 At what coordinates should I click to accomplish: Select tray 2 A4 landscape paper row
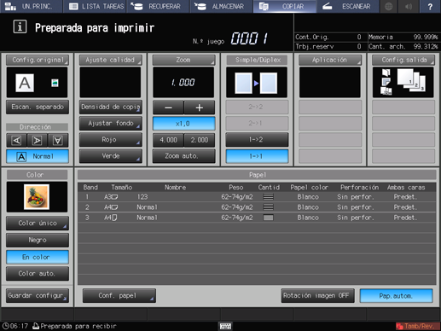coord(257,207)
